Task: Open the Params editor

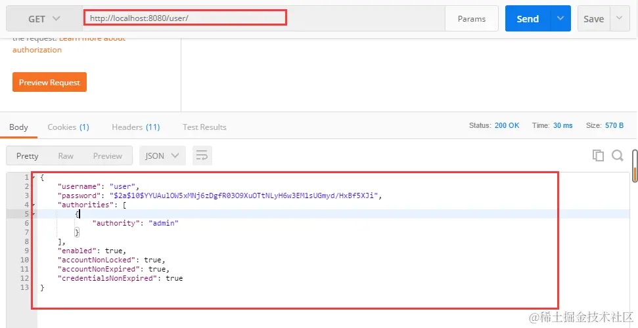Action: pyautogui.click(x=472, y=19)
